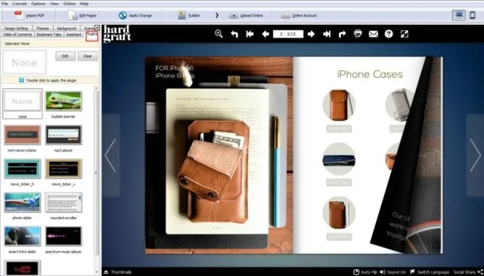Open the help question mark icon
Viewport: 484px width, 276px height.
click(x=389, y=34)
